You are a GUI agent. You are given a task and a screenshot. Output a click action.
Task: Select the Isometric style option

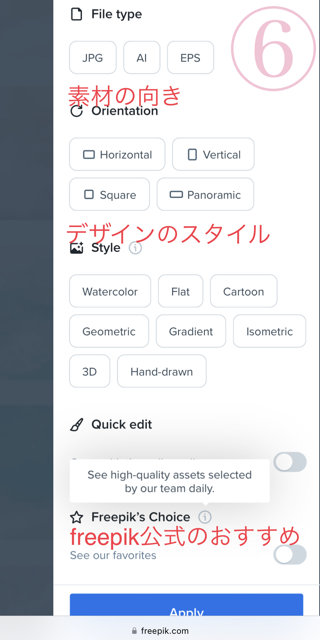pyautogui.click(x=269, y=331)
